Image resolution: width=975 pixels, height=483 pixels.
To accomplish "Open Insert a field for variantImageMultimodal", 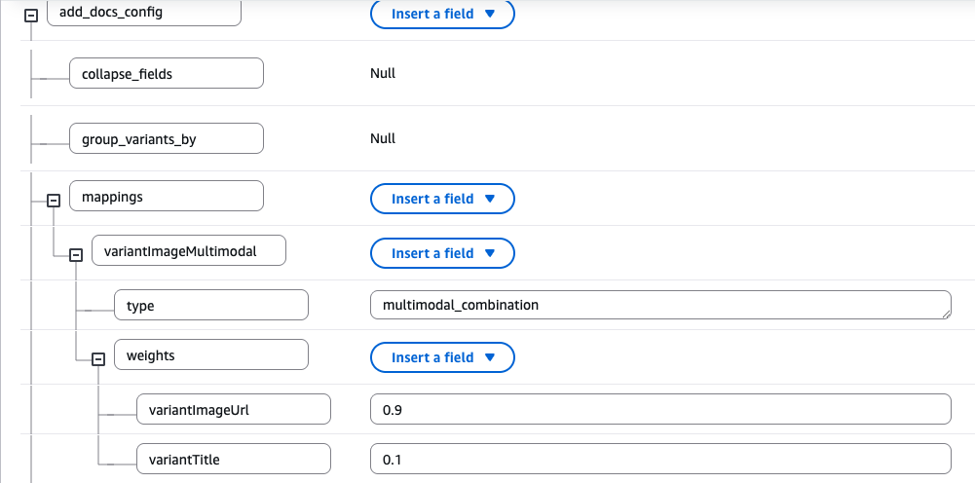I will [x=442, y=253].
